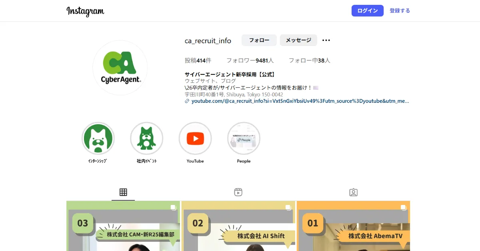Open the youtube.com profile link
480x251 pixels.
(300, 101)
